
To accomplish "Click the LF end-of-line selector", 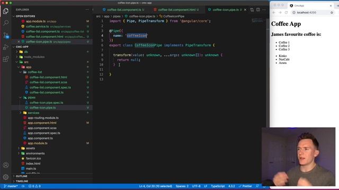I will pyautogui.click(x=206, y=186).
